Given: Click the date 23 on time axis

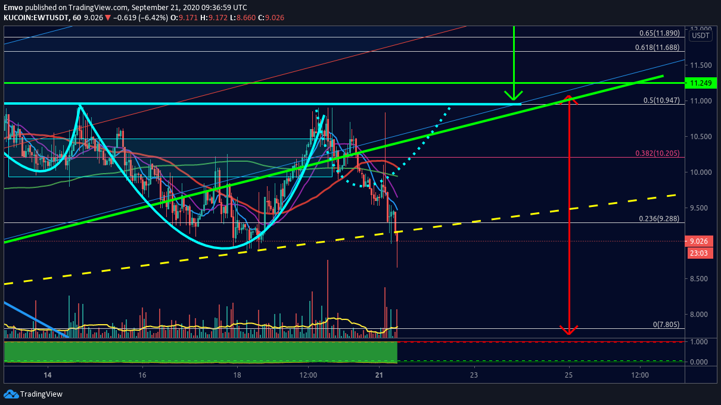Looking at the screenshot, I should tap(474, 375).
